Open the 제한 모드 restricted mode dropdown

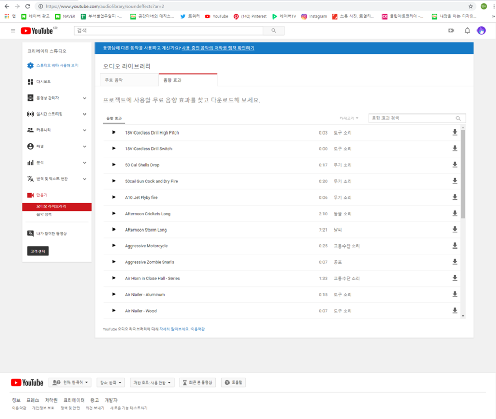(x=165, y=382)
